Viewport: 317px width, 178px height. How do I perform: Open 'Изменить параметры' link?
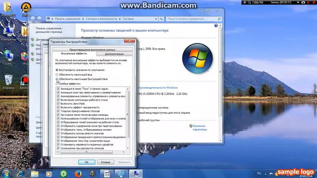200,128
